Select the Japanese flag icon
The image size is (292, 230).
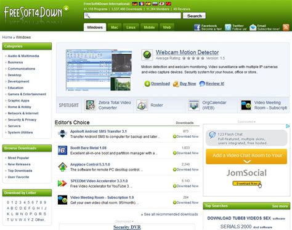click(161, 4)
